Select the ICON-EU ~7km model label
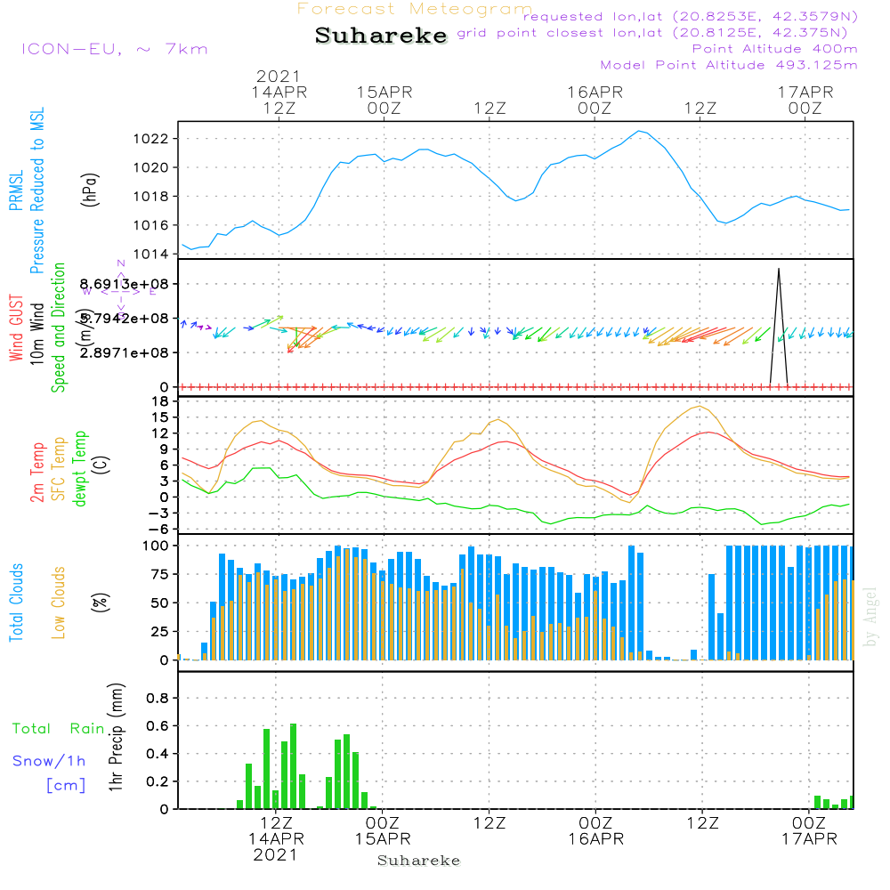Image resolution: width=890 pixels, height=890 pixels. [114, 49]
